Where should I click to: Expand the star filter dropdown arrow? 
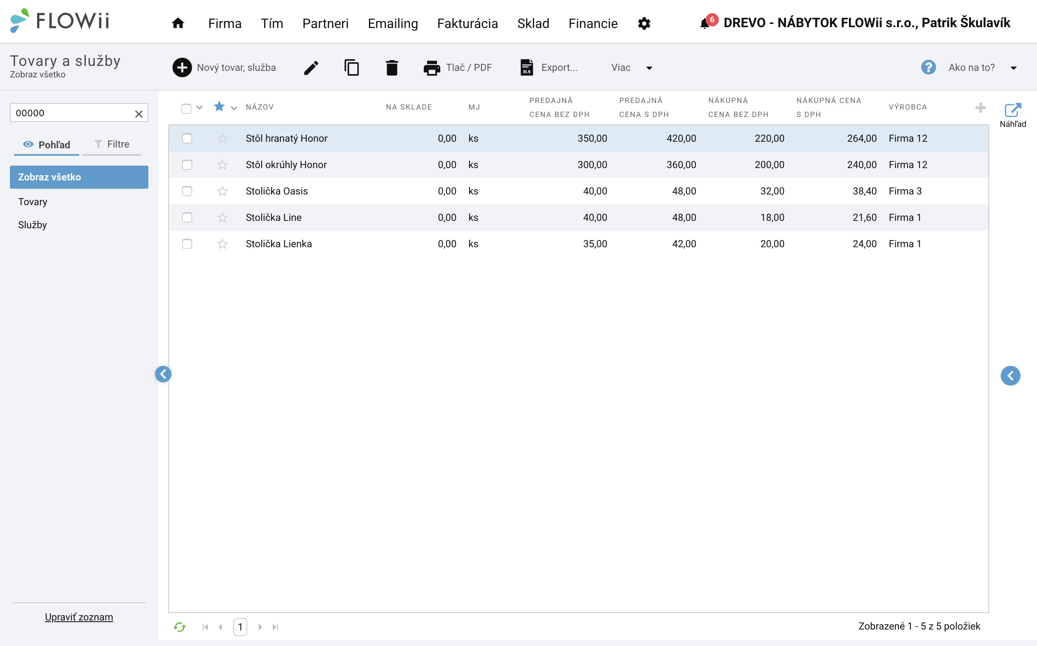click(x=234, y=108)
